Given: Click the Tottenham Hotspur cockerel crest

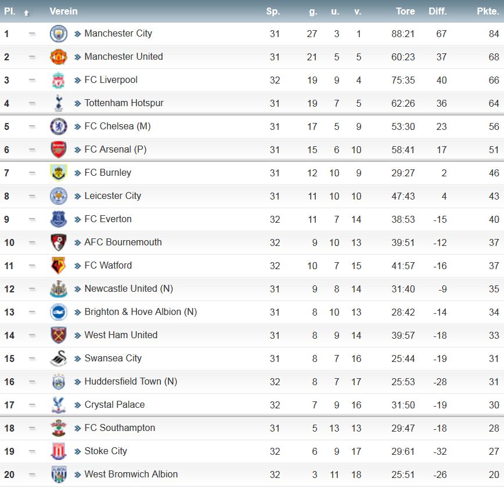Looking at the screenshot, I should point(59,103).
